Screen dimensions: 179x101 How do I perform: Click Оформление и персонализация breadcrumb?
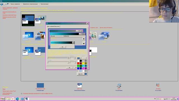30,4
